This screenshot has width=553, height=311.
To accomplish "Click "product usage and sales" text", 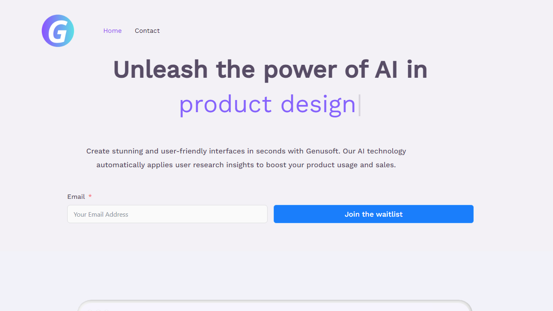I will [351, 165].
